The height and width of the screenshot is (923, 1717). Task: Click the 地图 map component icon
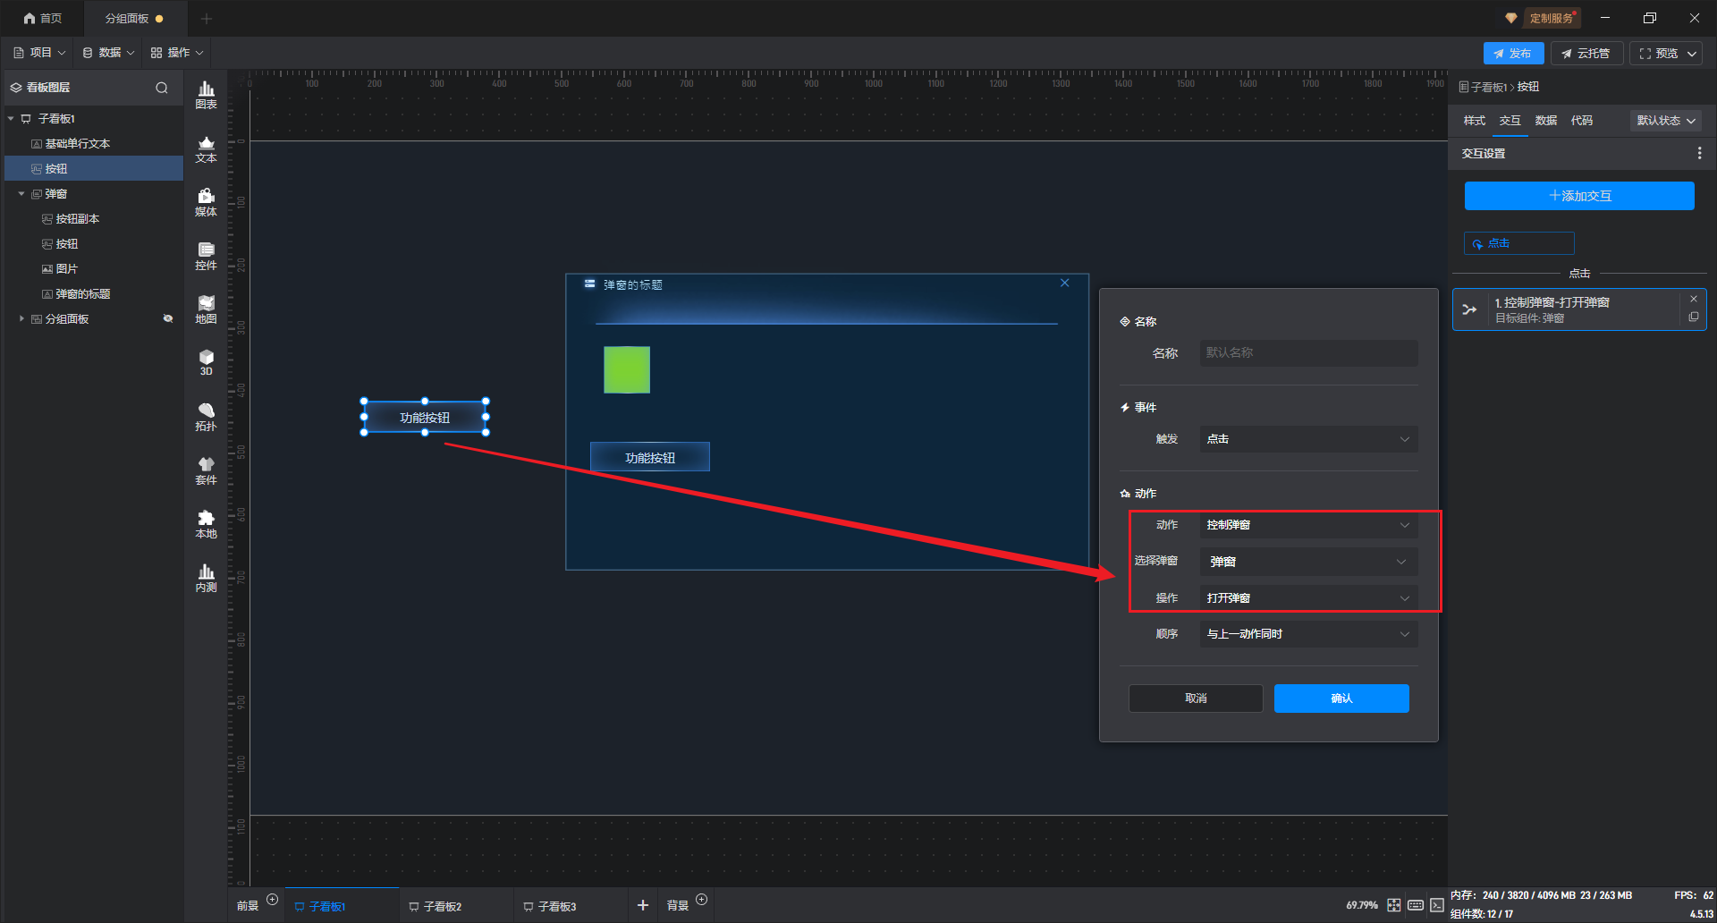point(206,309)
